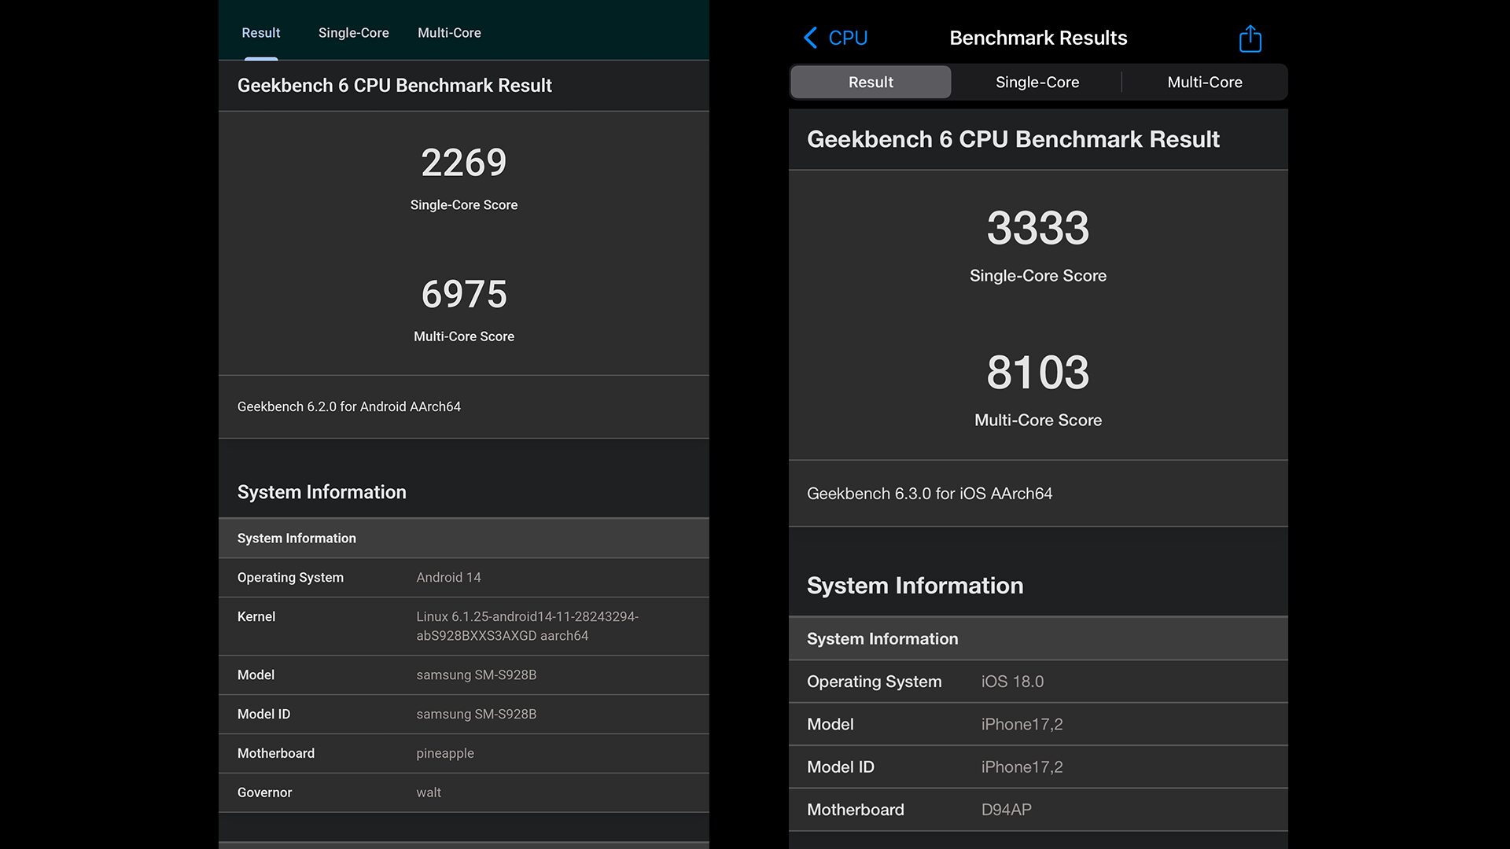Tap the 3333 single-core score
1510x849 pixels.
click(1037, 228)
